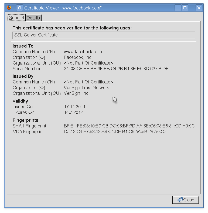Click the Issued On label

pos(23,107)
